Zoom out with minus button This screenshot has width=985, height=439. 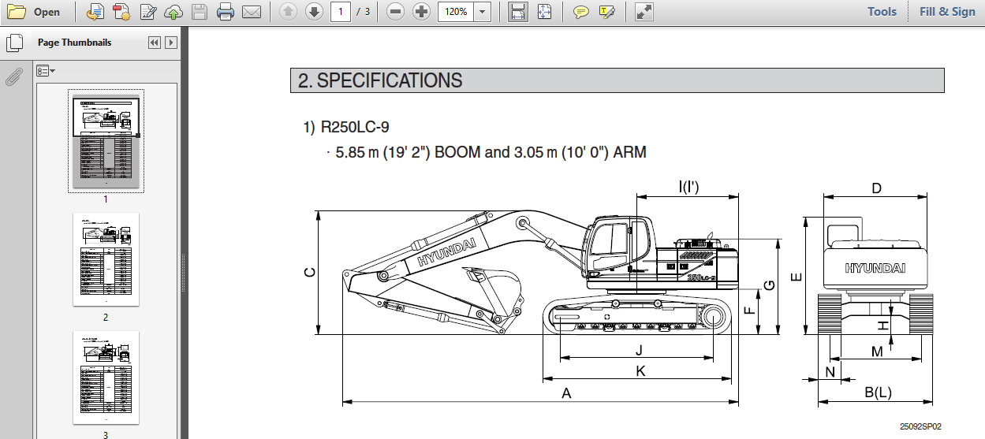click(x=396, y=12)
